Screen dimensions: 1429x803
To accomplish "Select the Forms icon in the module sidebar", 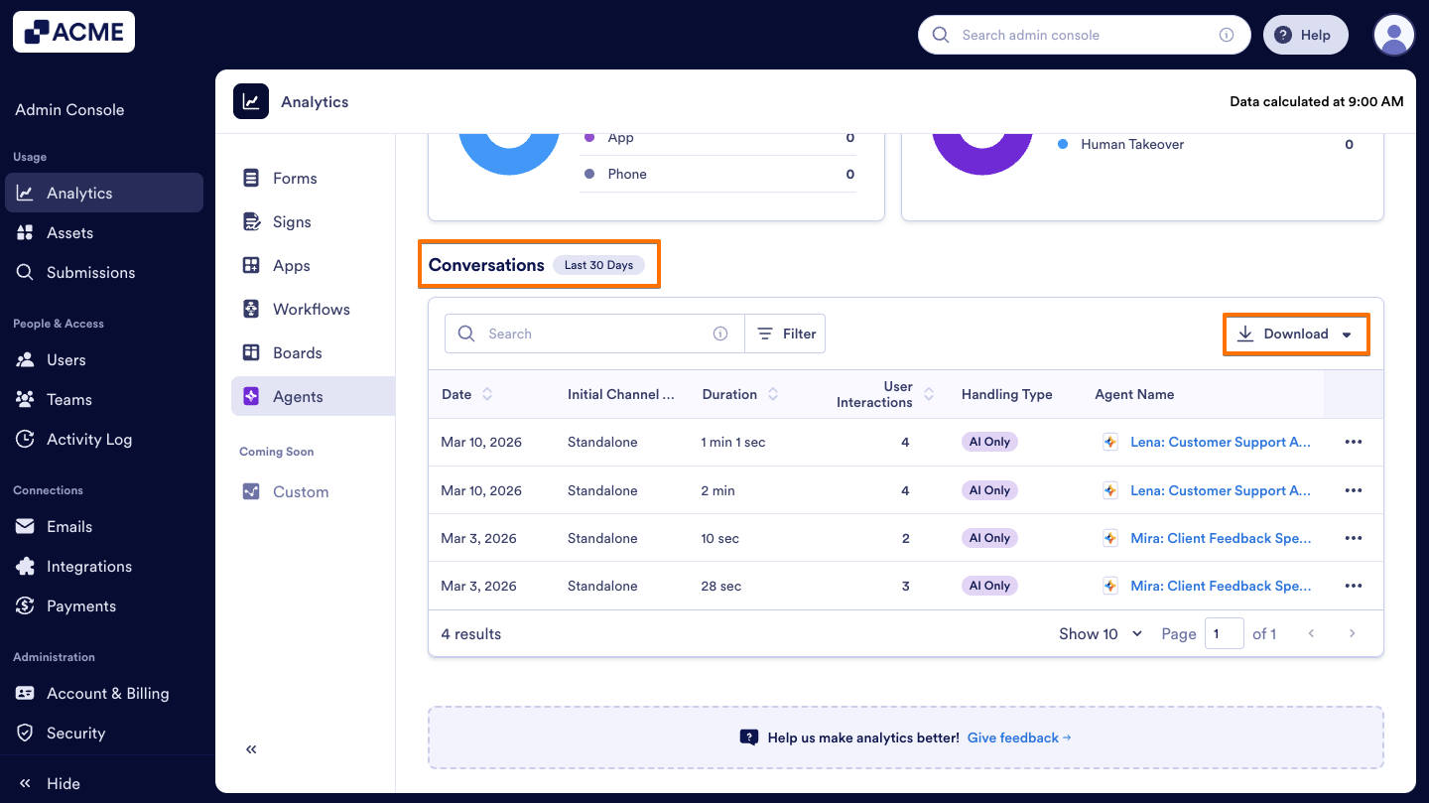I will [251, 178].
